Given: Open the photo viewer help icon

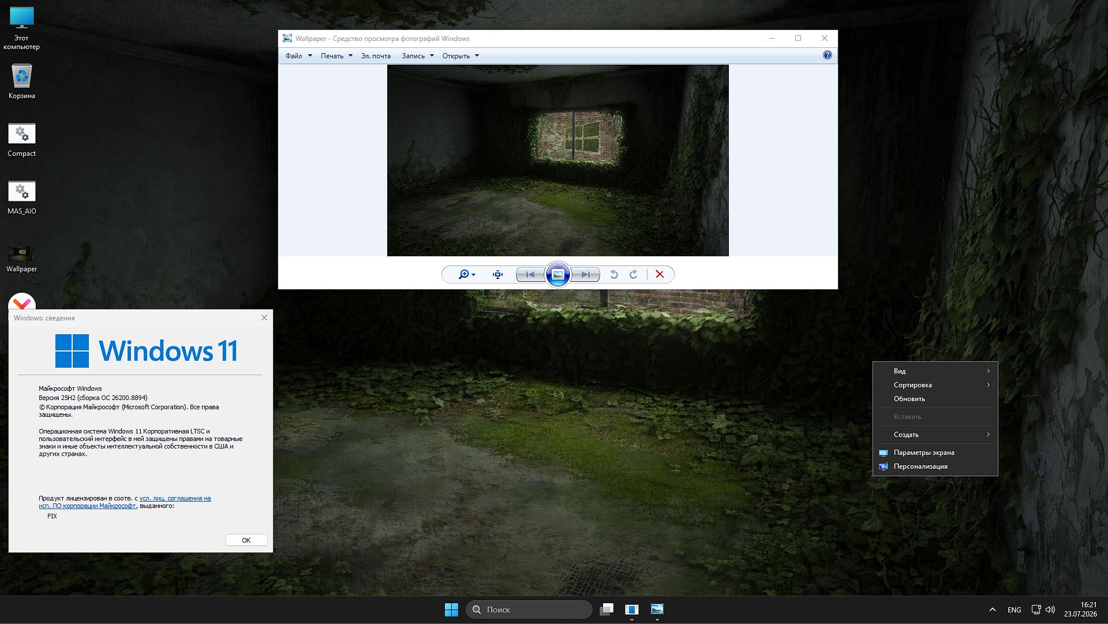Looking at the screenshot, I should [828, 55].
